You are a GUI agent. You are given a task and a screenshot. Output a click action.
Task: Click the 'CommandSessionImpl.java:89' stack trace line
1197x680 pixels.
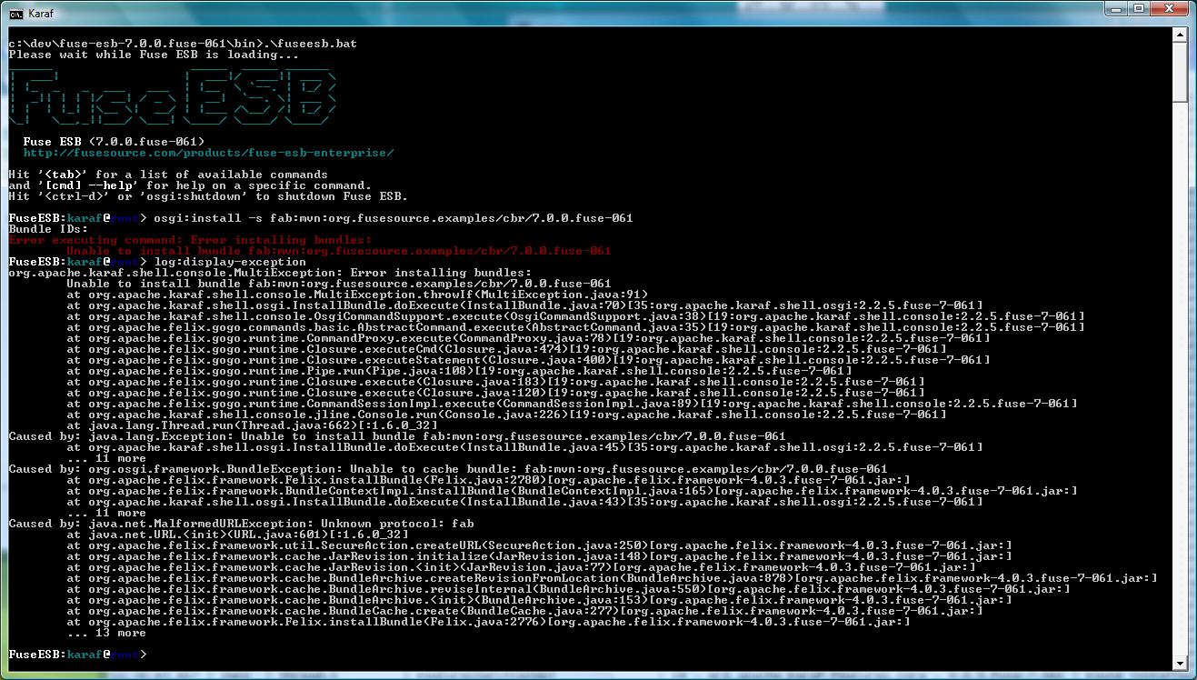click(x=572, y=404)
